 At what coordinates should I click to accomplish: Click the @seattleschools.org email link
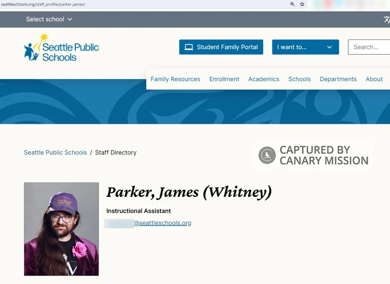pos(163,223)
